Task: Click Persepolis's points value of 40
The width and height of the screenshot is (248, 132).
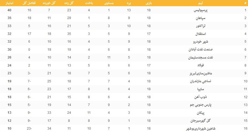Action: (10, 10)
